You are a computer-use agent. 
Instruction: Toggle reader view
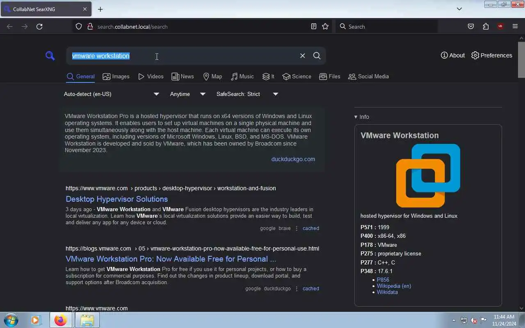pyautogui.click(x=314, y=27)
